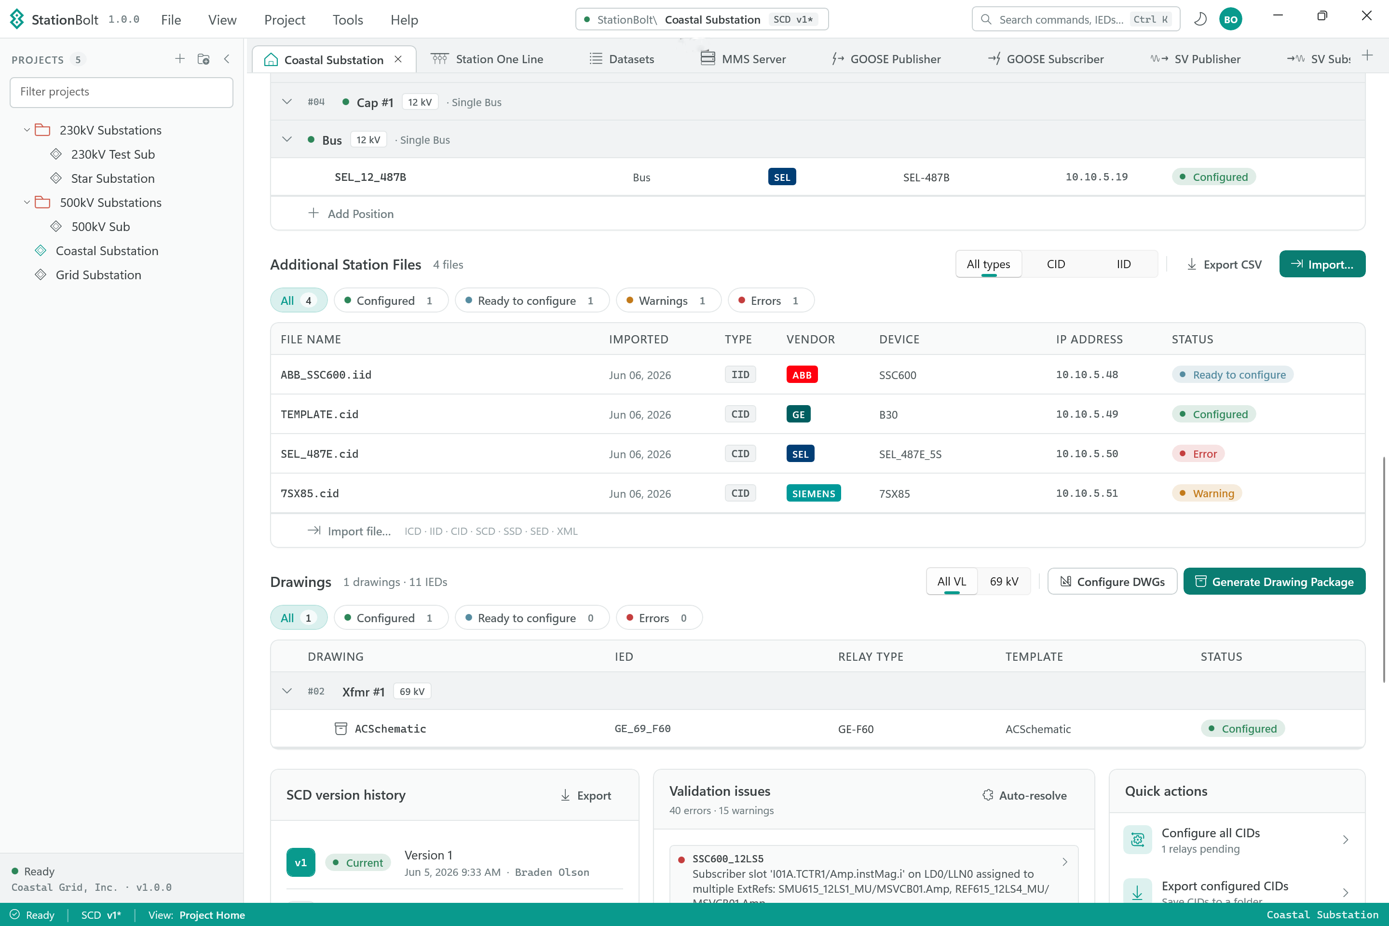Viewport: 1389px width, 926px height.
Task: Filter station files by Errors
Action: coord(771,300)
